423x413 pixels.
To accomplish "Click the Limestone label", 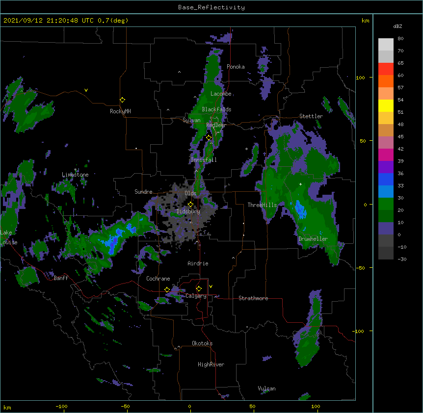I will (x=75, y=175).
